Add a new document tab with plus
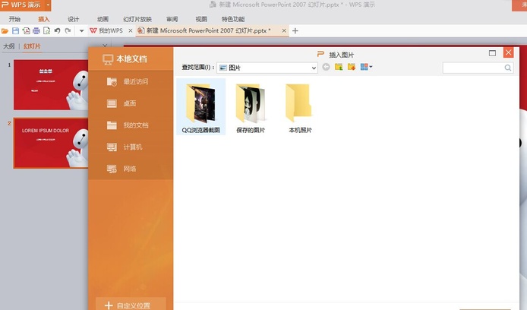The width and height of the screenshot is (527, 310). pos(295,31)
